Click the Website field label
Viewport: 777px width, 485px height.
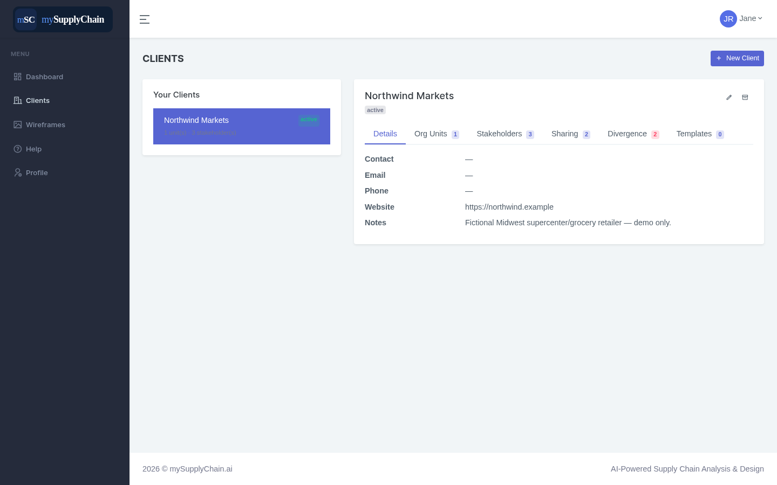379,207
